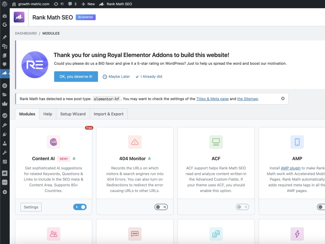Click the 'OK, you deserve it!' button
Viewport: 325px width, 244px height.
[76, 76]
